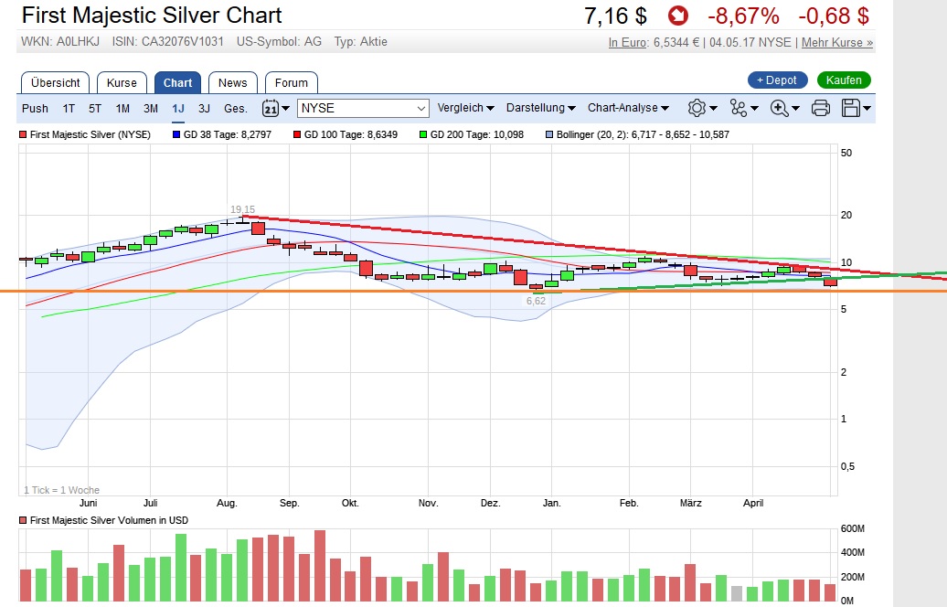This screenshot has width=947, height=607.
Task: Print the chart with the printer icon
Action: coord(821,108)
